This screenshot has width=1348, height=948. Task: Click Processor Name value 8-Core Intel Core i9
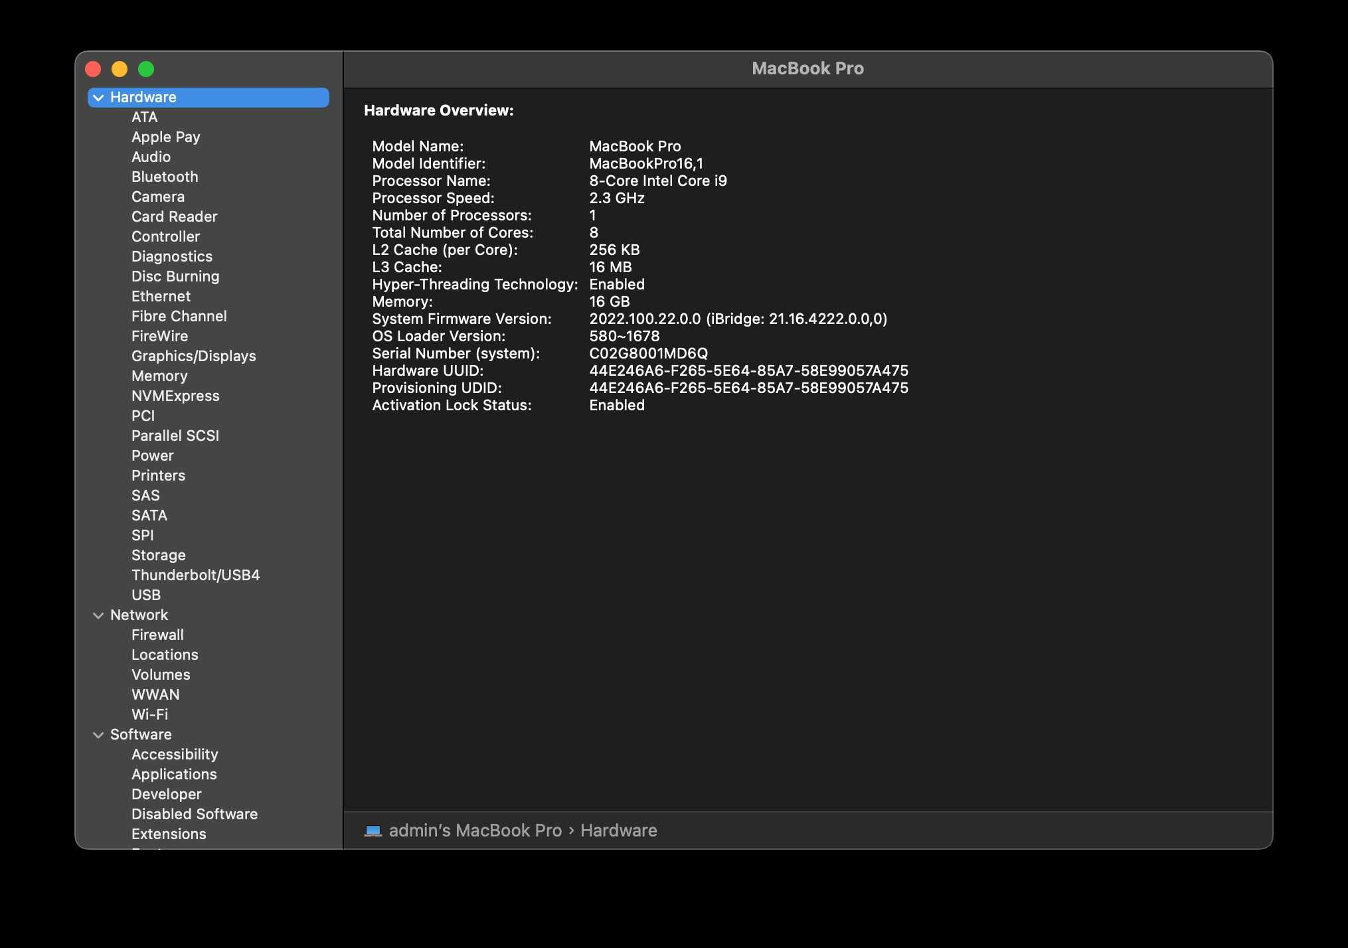[x=658, y=181]
